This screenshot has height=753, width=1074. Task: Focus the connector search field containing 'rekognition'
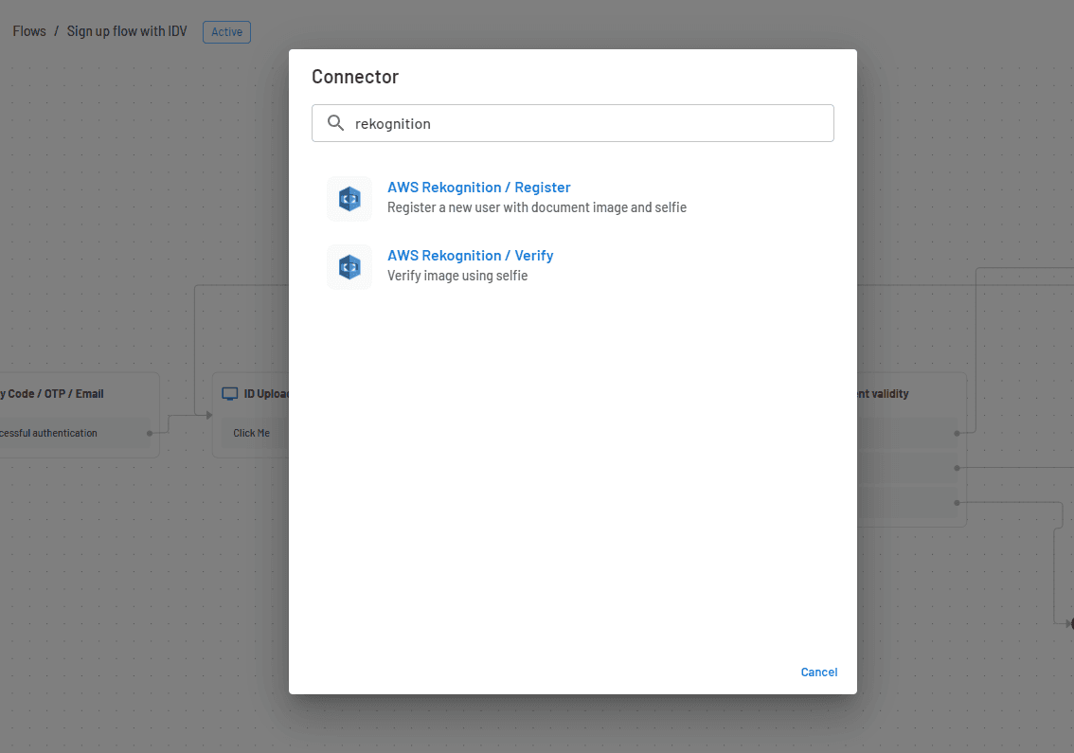587,123
